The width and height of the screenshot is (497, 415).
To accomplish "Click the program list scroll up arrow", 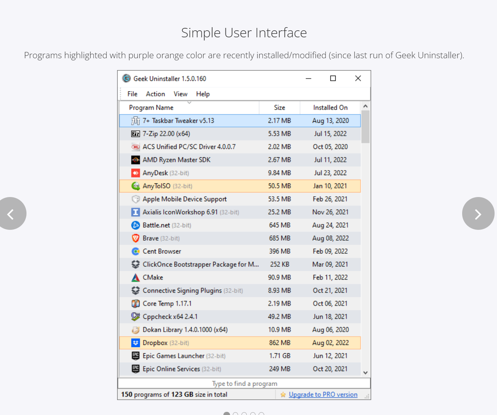I will [365, 106].
